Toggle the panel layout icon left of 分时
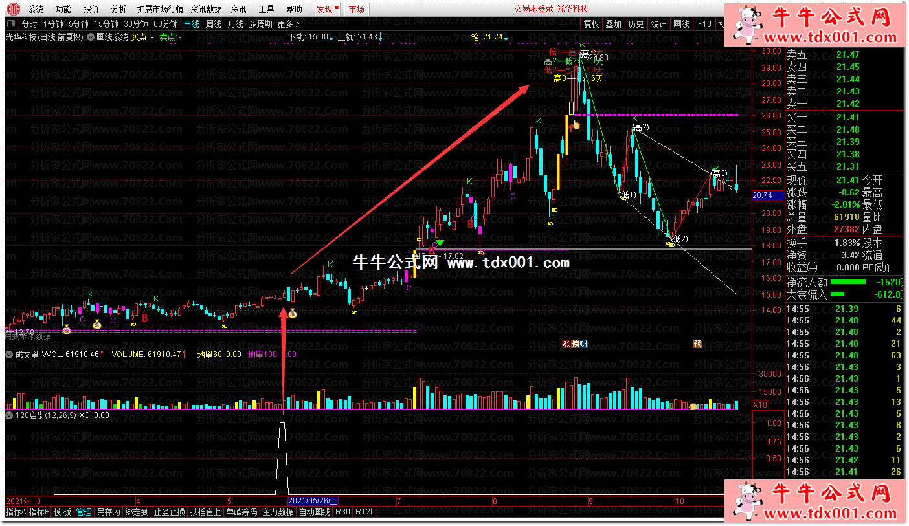Image resolution: width=909 pixels, height=526 pixels. [x=12, y=24]
